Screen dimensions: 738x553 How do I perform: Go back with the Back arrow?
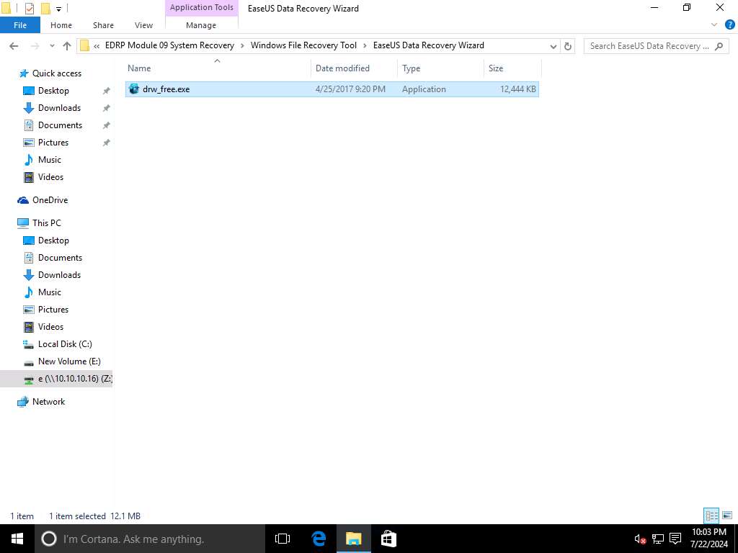[x=14, y=45]
